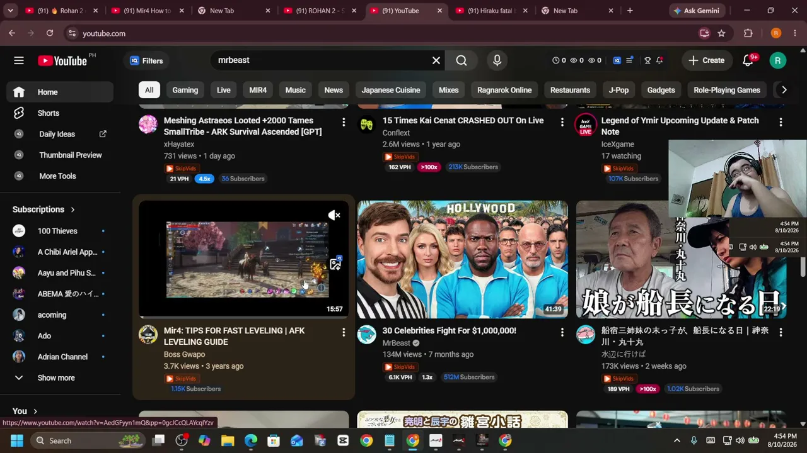Image resolution: width=807 pixels, height=453 pixels.
Task: Open options for Meshing Astraeos video
Action: coord(344,121)
